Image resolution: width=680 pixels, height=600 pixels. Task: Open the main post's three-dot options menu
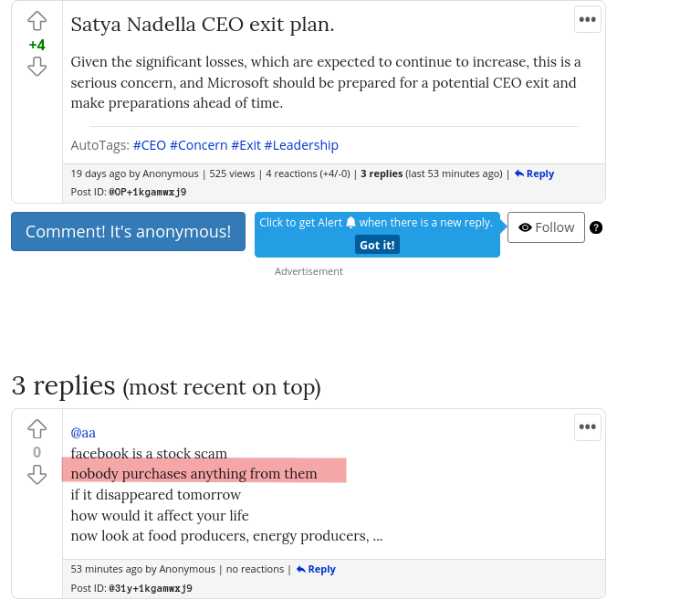[x=587, y=19]
